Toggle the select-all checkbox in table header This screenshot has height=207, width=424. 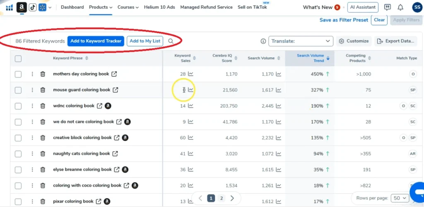tap(18, 58)
